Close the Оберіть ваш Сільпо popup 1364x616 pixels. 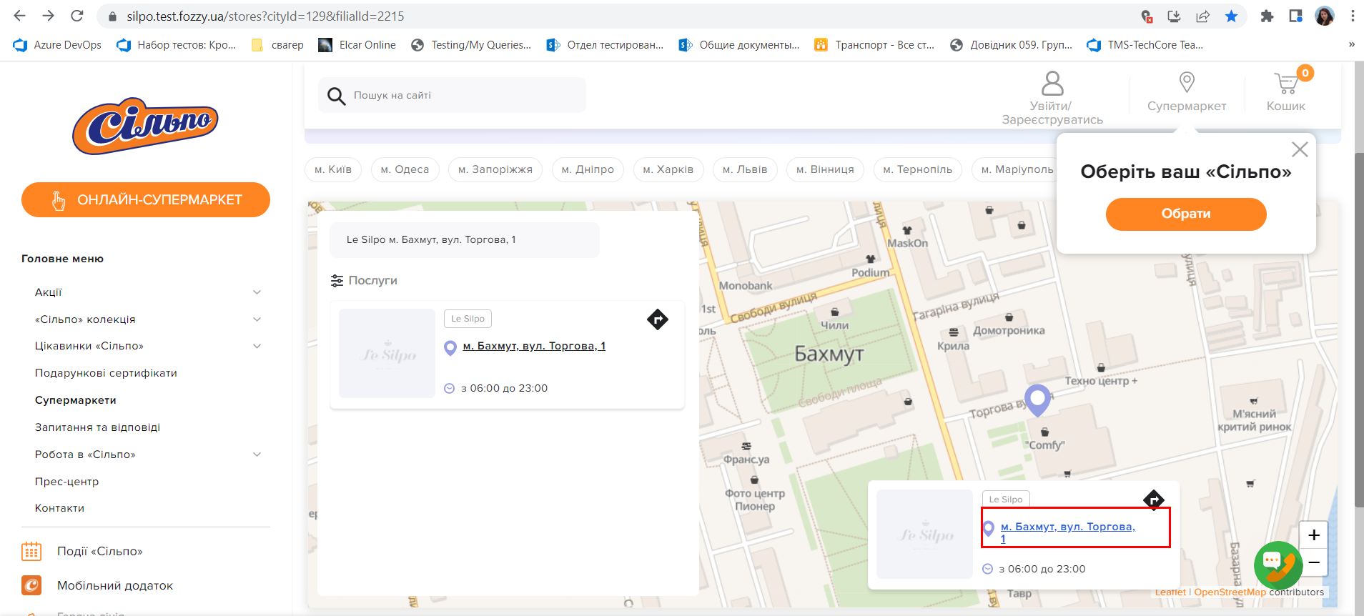coord(1300,149)
